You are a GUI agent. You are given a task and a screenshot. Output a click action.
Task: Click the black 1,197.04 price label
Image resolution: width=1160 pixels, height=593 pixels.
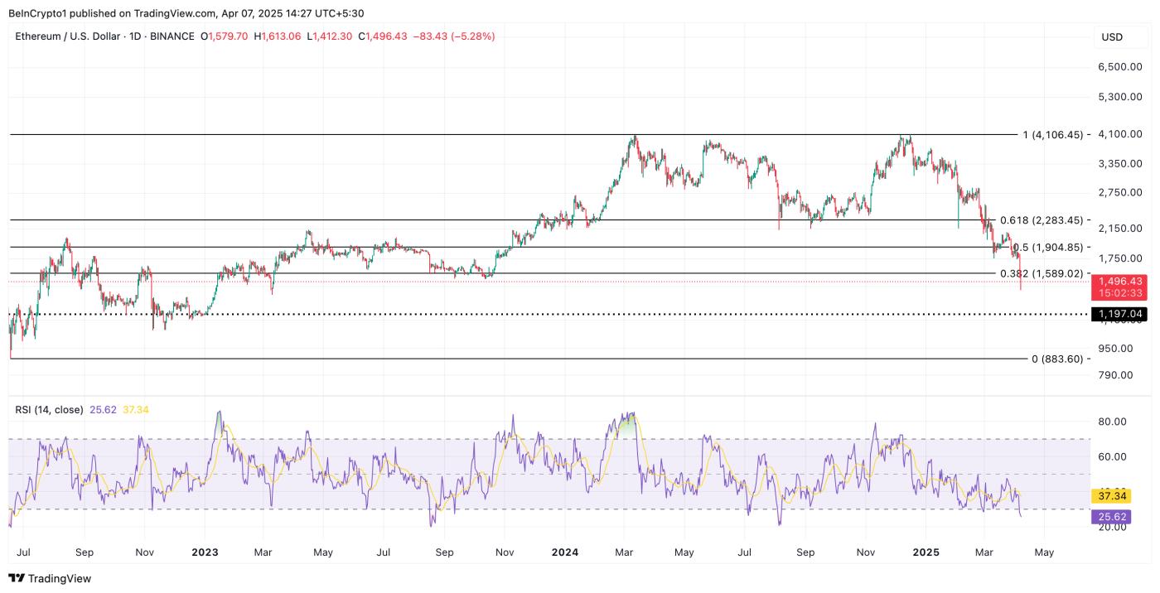(1120, 314)
